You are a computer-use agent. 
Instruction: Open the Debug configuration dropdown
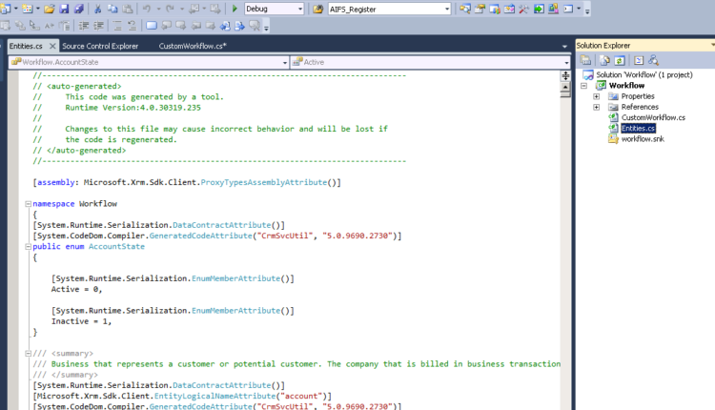point(300,9)
